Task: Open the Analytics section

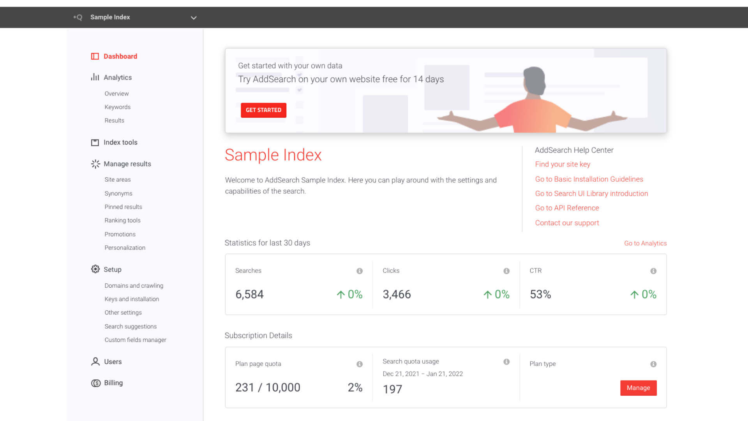Action: [x=118, y=78]
